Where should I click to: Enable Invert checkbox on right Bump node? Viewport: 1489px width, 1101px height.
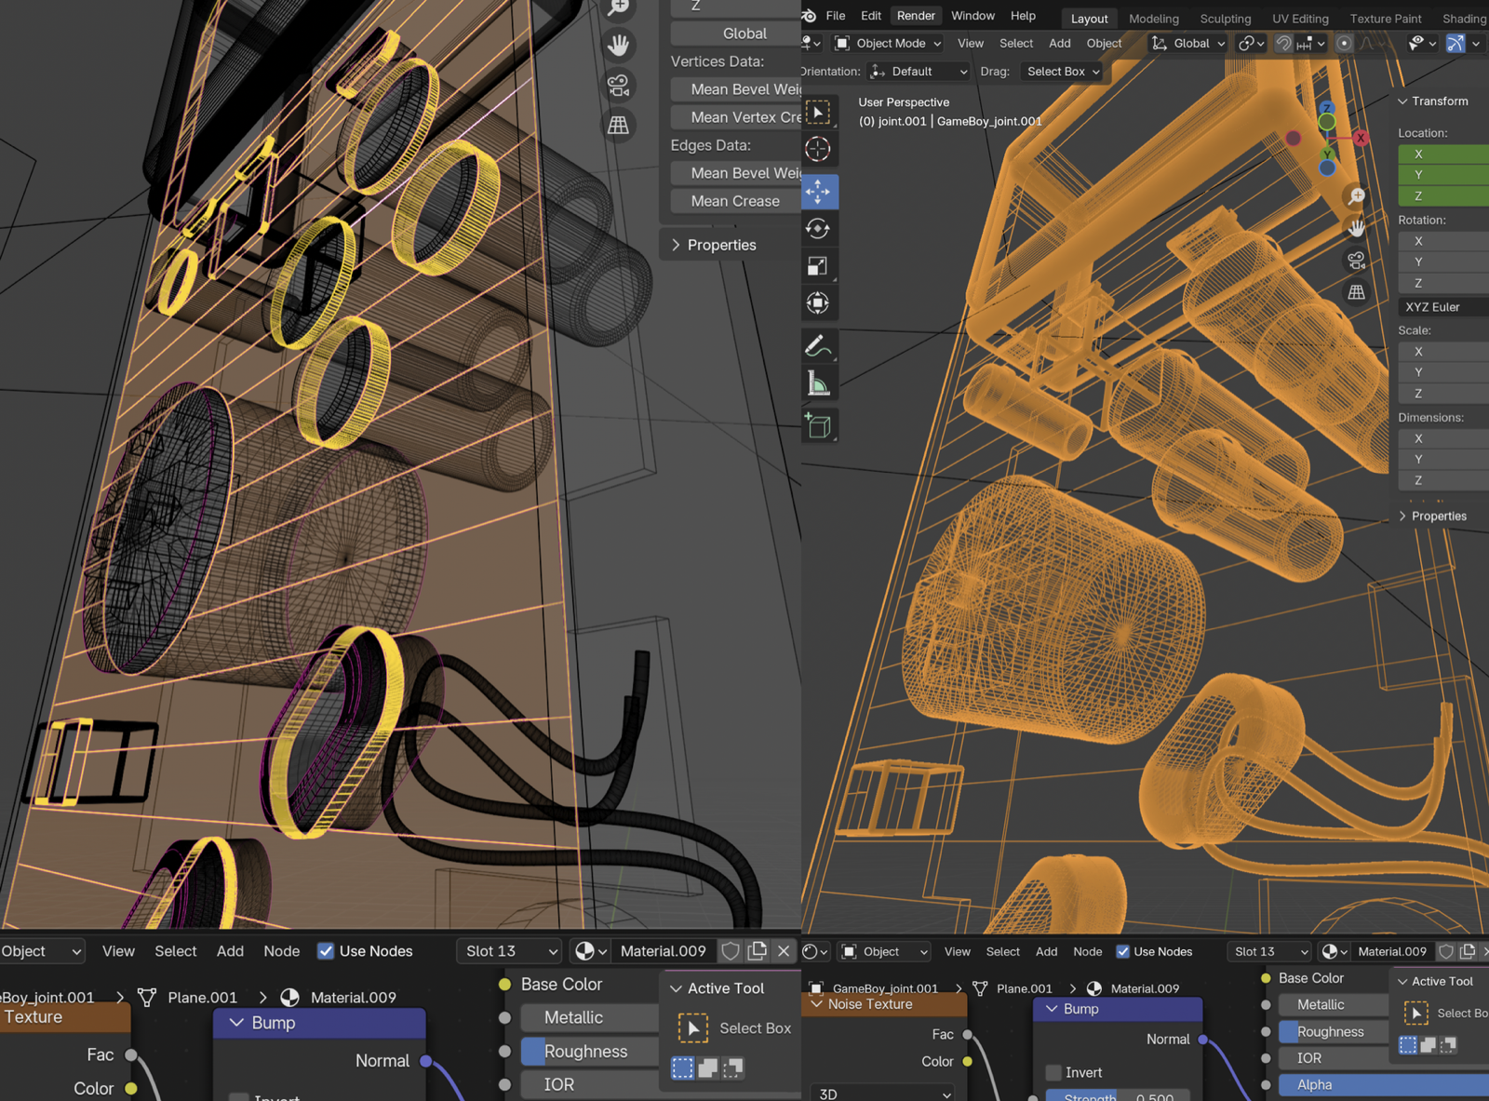tap(1053, 1073)
